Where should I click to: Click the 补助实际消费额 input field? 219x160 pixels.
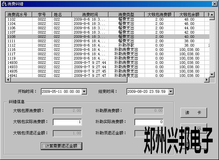(149, 122)
